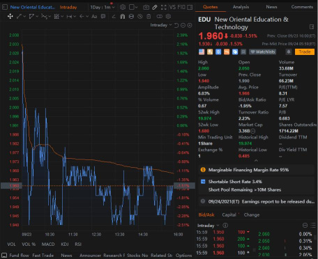Open the pencil drawing tool icon

tap(155, 7)
